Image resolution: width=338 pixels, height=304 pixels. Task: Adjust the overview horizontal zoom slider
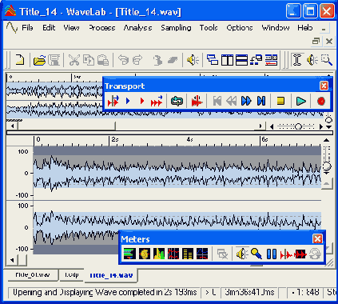pyautogui.click(x=298, y=126)
